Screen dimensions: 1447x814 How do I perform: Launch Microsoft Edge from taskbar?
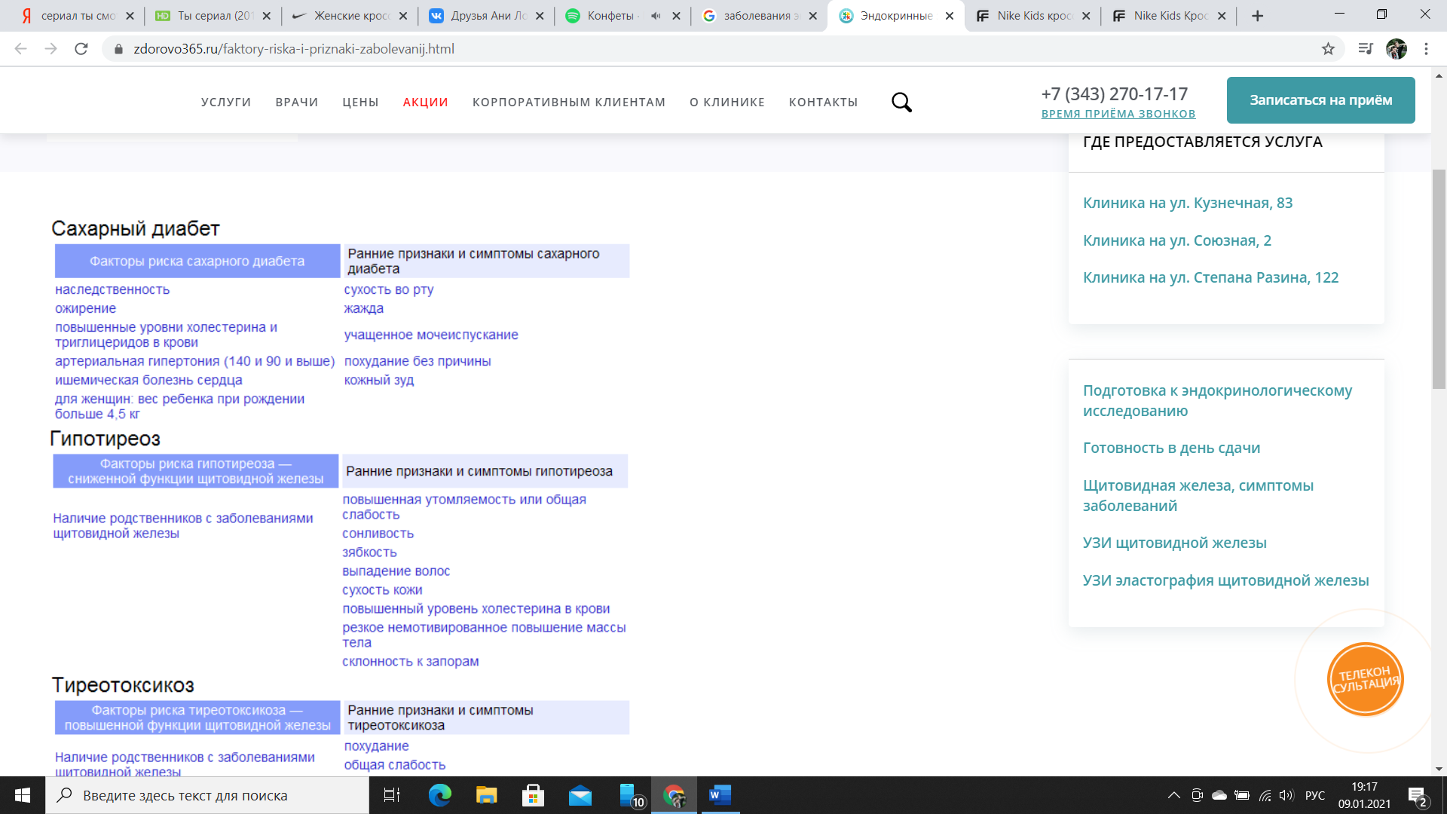(439, 795)
